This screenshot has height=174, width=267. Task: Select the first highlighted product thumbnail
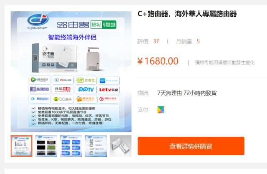click(21, 146)
